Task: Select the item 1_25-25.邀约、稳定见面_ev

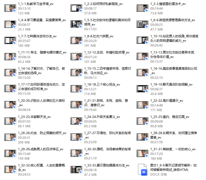Action: 170,117
